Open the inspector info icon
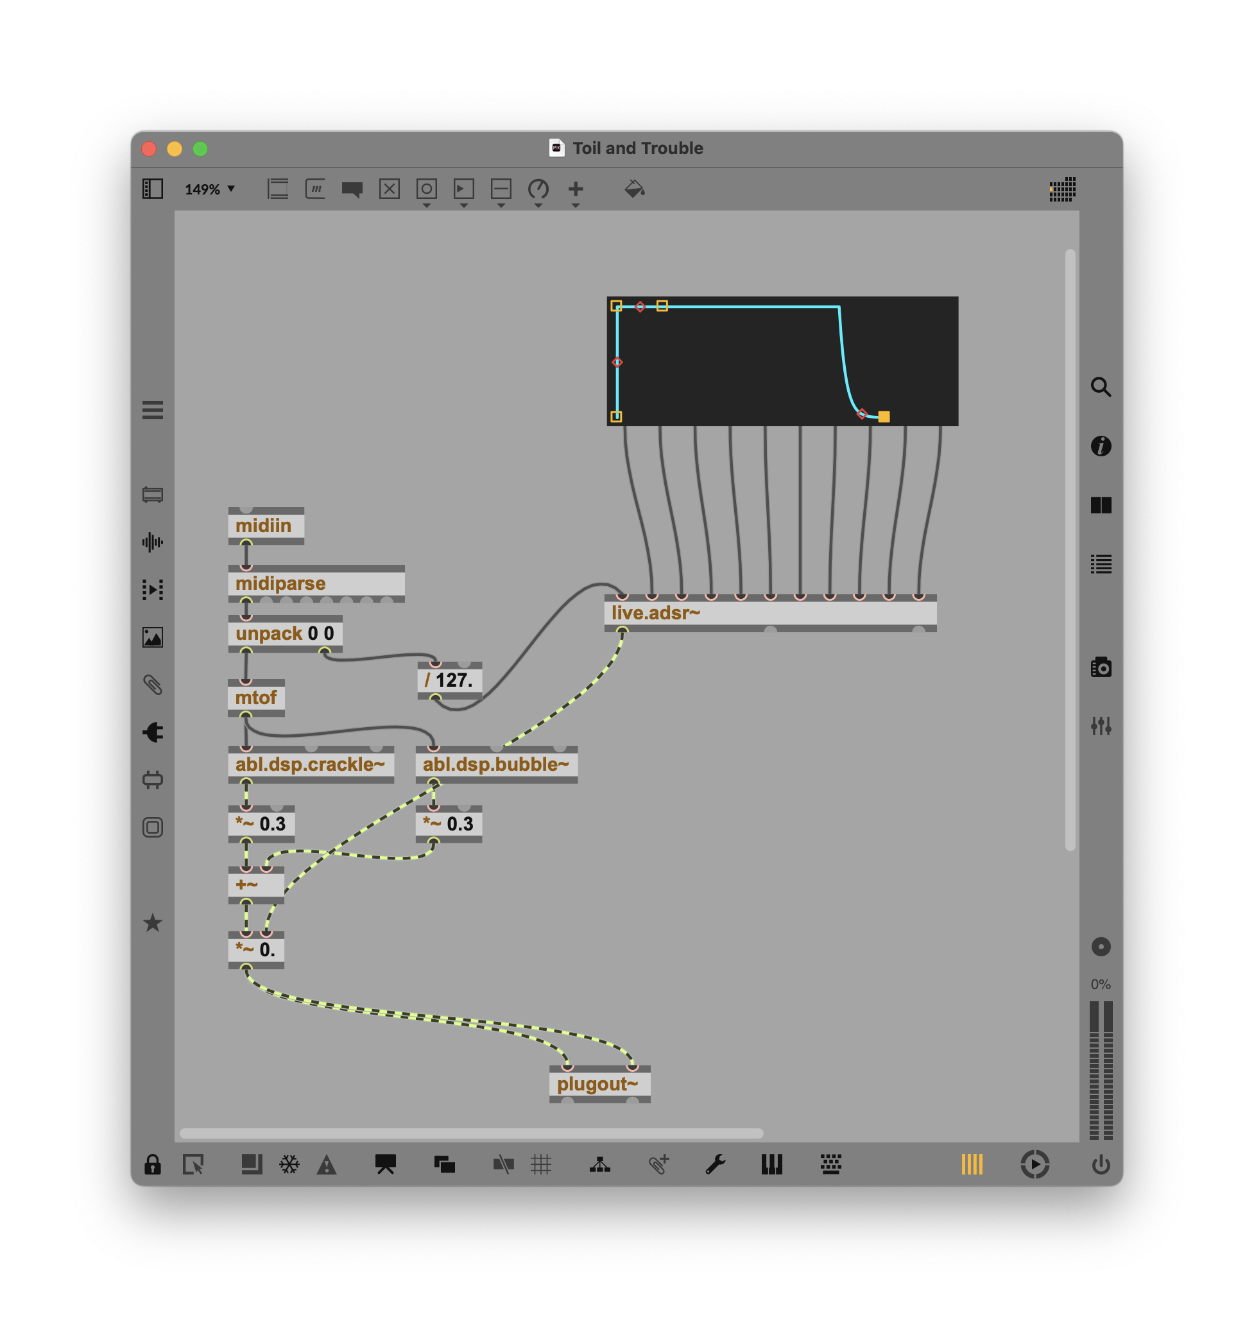Screen dimensions: 1254x1317 point(1100,446)
